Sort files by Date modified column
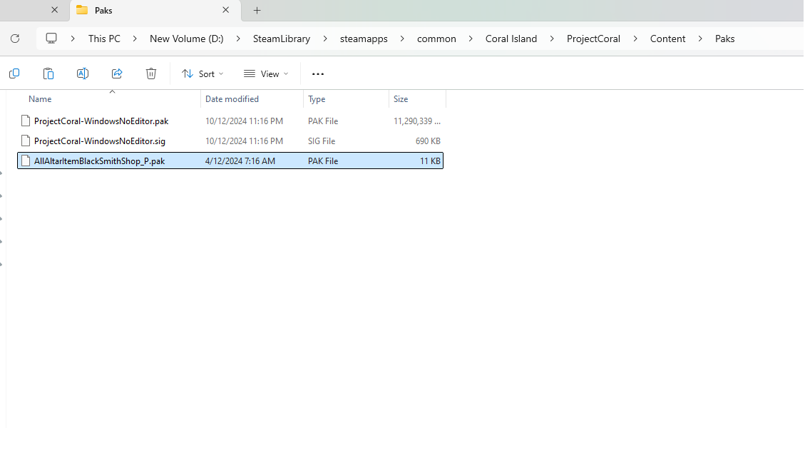The width and height of the screenshot is (805, 468). point(232,99)
